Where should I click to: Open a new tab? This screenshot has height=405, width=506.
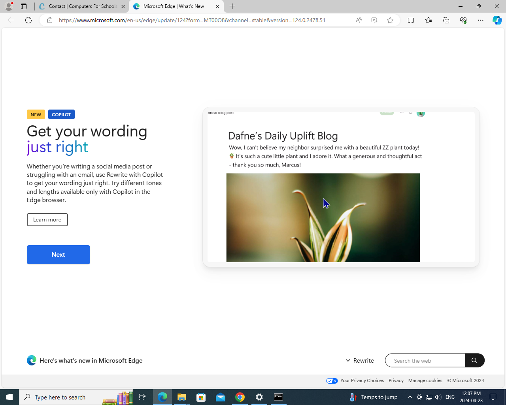pos(232,6)
